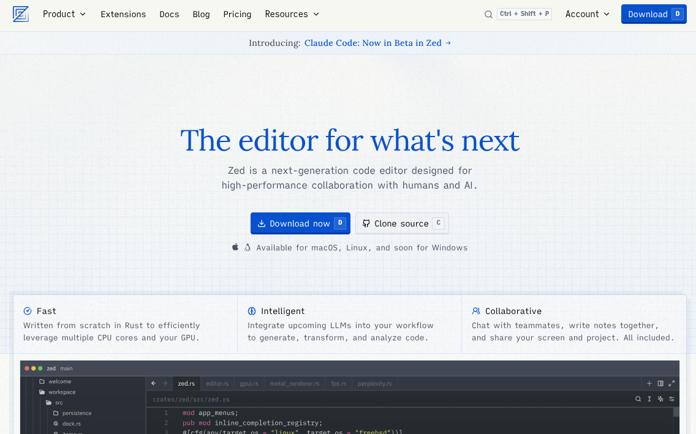Open the Docs page

tap(169, 14)
